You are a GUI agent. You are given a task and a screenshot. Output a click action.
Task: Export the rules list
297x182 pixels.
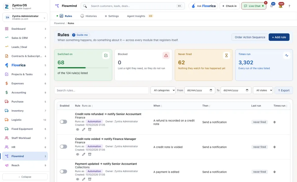click(x=284, y=90)
